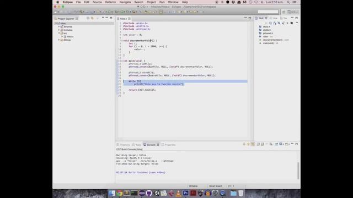The width and height of the screenshot is (353, 198).
Task: Select the Includes item in Project Explorer
Action: point(68,30)
